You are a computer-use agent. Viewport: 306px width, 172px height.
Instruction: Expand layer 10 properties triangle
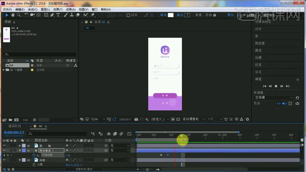20,145
